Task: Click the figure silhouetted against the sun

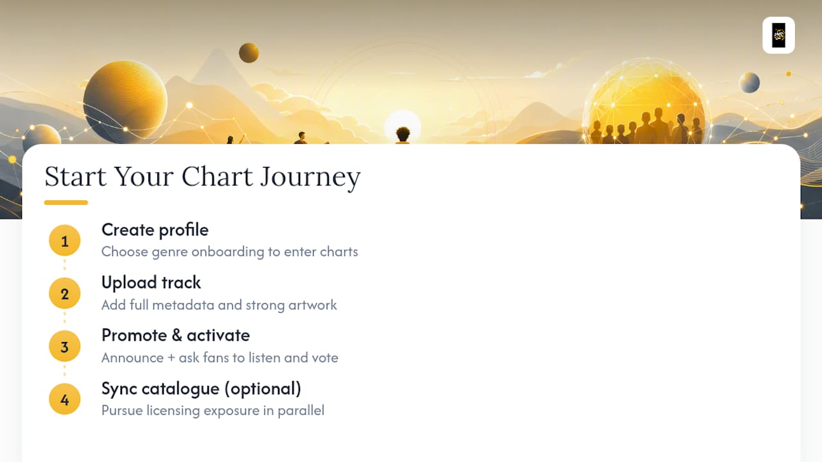Action: (x=403, y=135)
